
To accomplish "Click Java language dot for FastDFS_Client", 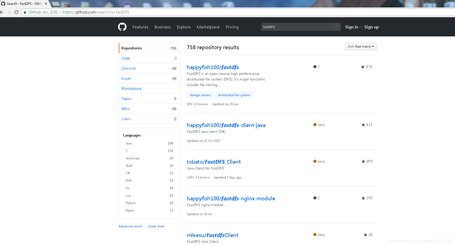I will (315, 161).
